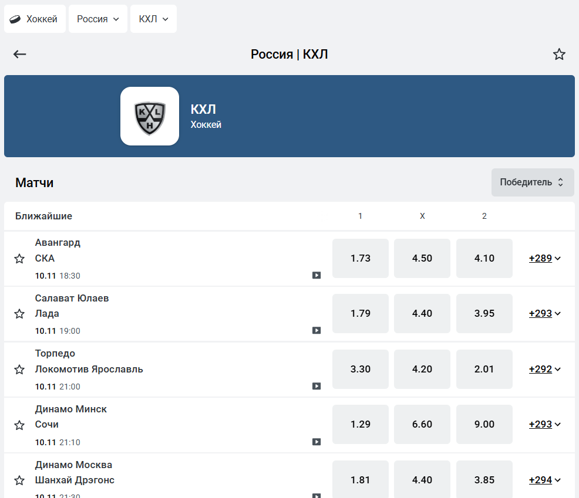This screenshot has width=579, height=498.
Task: Select draw odds 4.20 for Торпедо match
Action: click(422, 369)
